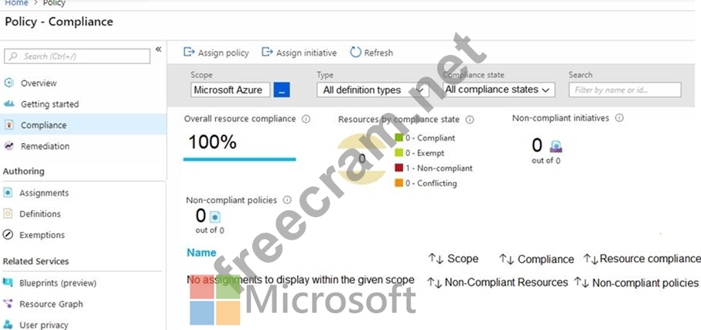Open the scope picker ellipsis button

tap(282, 90)
